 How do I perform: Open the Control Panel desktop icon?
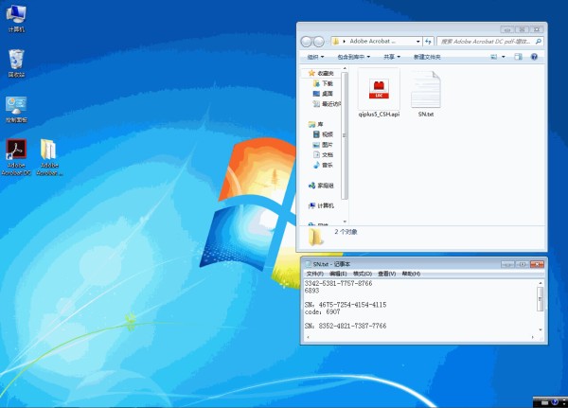[16, 109]
